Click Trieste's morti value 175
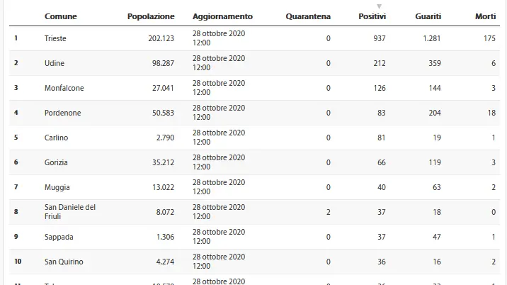The width and height of the screenshot is (507, 285). (x=489, y=38)
